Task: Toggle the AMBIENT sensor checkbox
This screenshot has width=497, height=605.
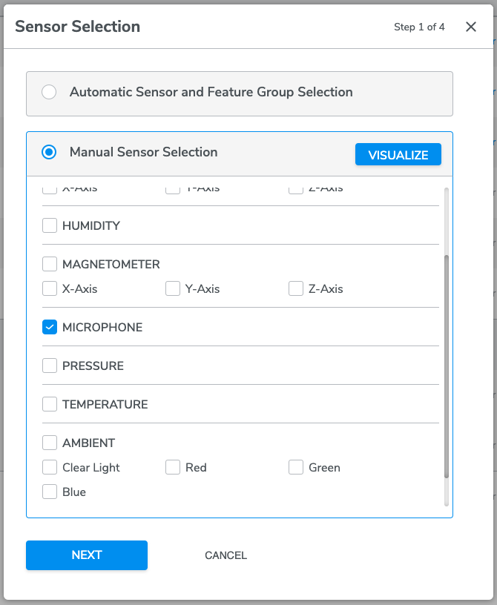Action: point(50,443)
